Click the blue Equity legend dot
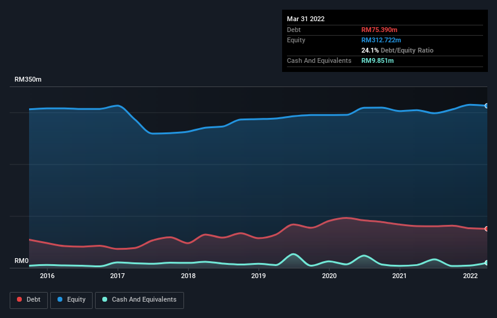The width and height of the screenshot is (497, 318). click(x=60, y=299)
